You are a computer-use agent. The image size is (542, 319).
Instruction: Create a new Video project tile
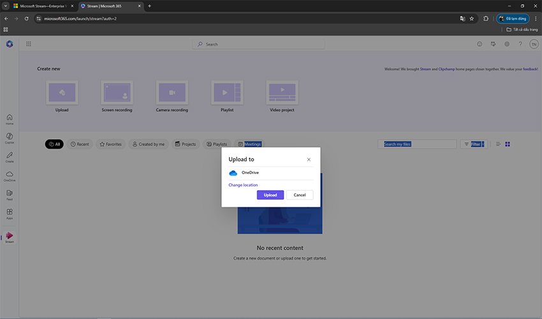pyautogui.click(x=282, y=96)
